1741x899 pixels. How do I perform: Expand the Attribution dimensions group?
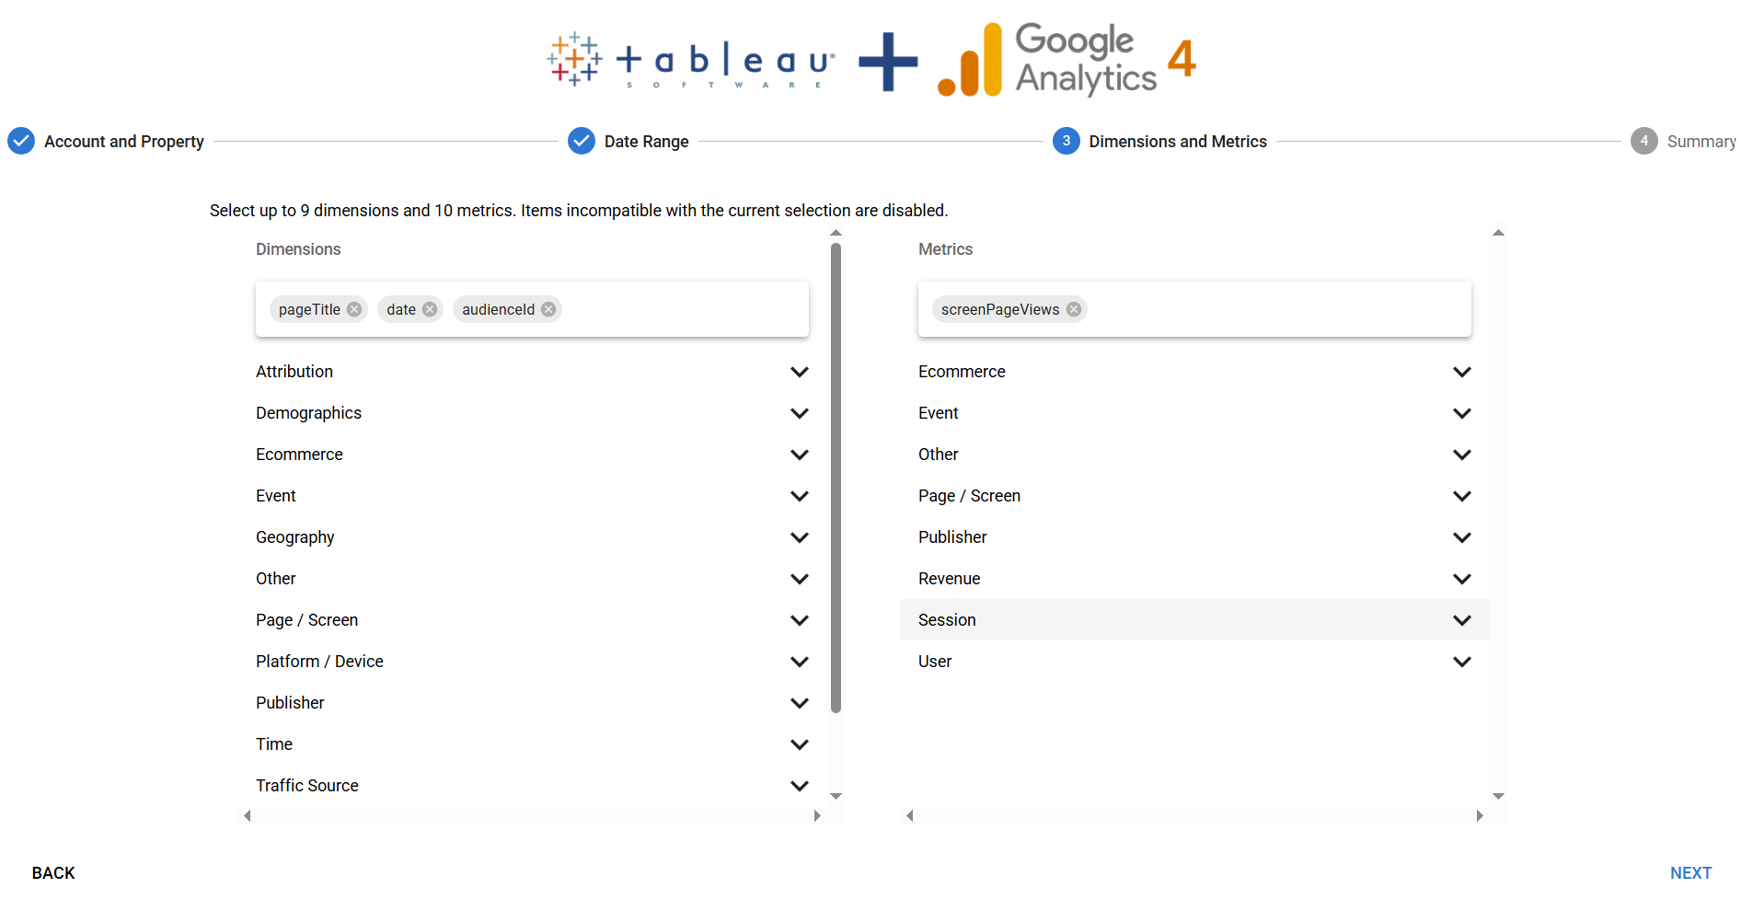532,372
